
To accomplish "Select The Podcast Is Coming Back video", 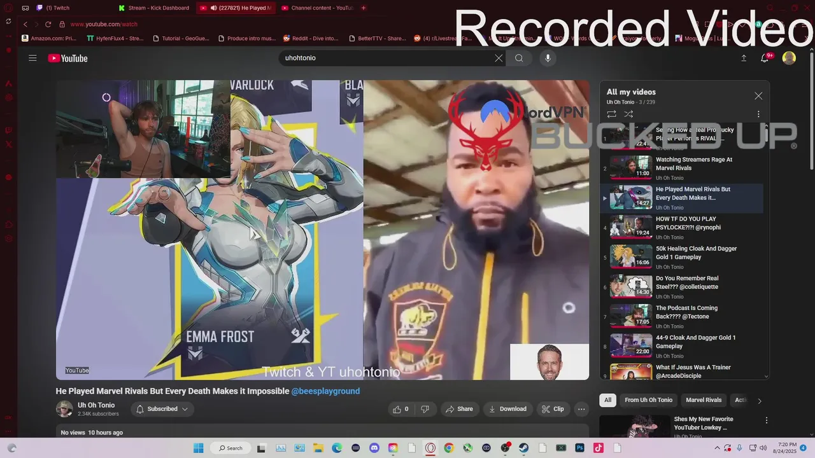I will pos(681,316).
